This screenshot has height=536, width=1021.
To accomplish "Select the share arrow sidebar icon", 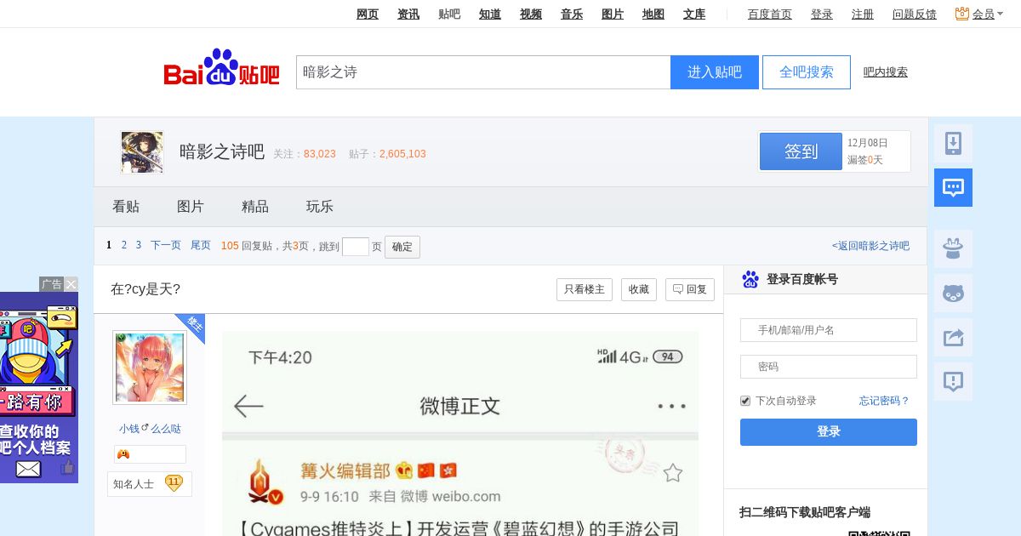I will pos(953,338).
